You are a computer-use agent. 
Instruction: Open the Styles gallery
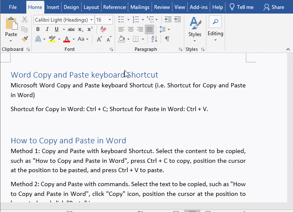(195, 29)
